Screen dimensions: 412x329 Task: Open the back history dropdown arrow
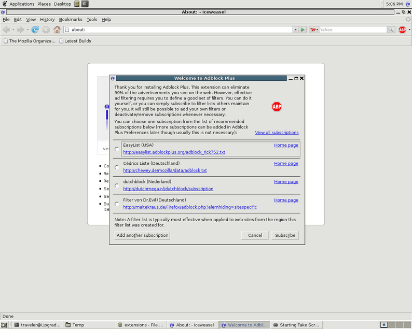tap(13, 30)
